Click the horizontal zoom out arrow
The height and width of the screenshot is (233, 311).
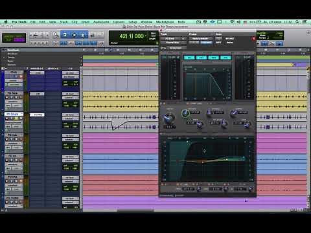click(x=32, y=35)
